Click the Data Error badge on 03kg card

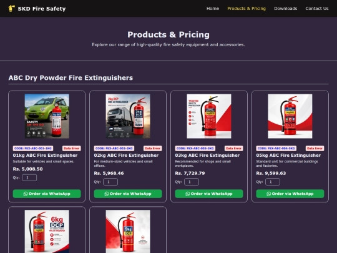pyautogui.click(x=233, y=149)
